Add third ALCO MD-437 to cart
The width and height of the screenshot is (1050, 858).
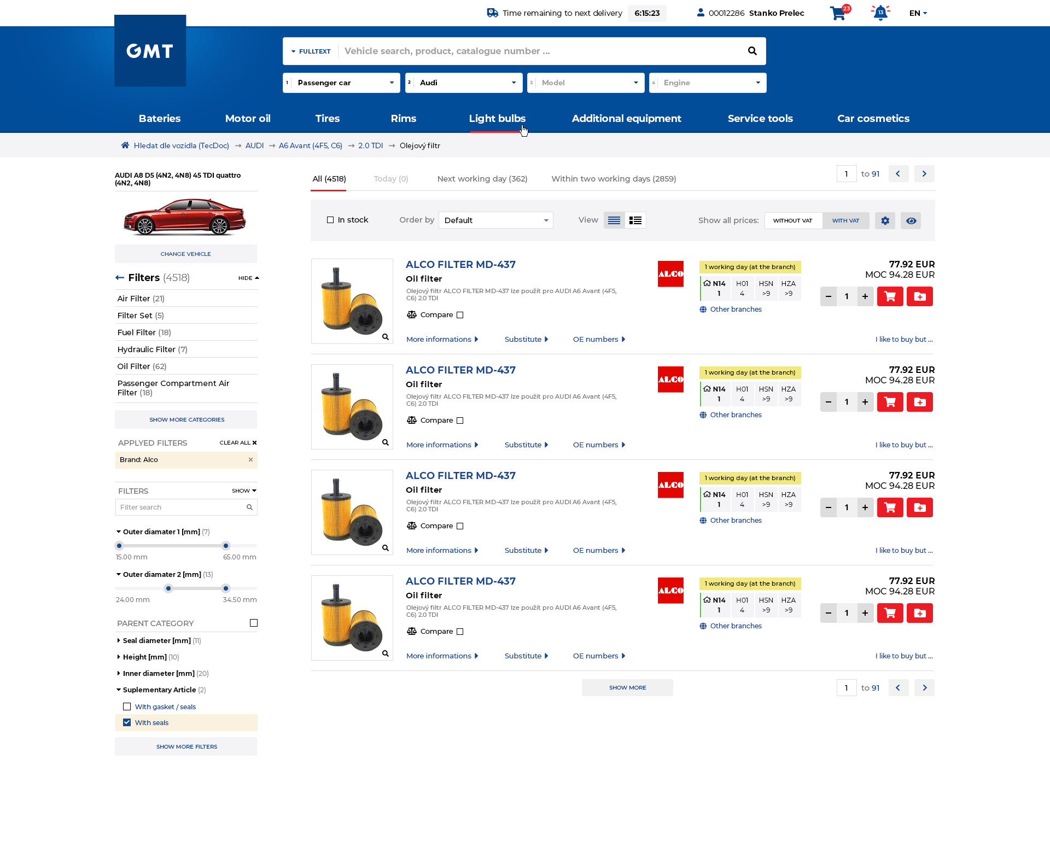click(x=890, y=507)
